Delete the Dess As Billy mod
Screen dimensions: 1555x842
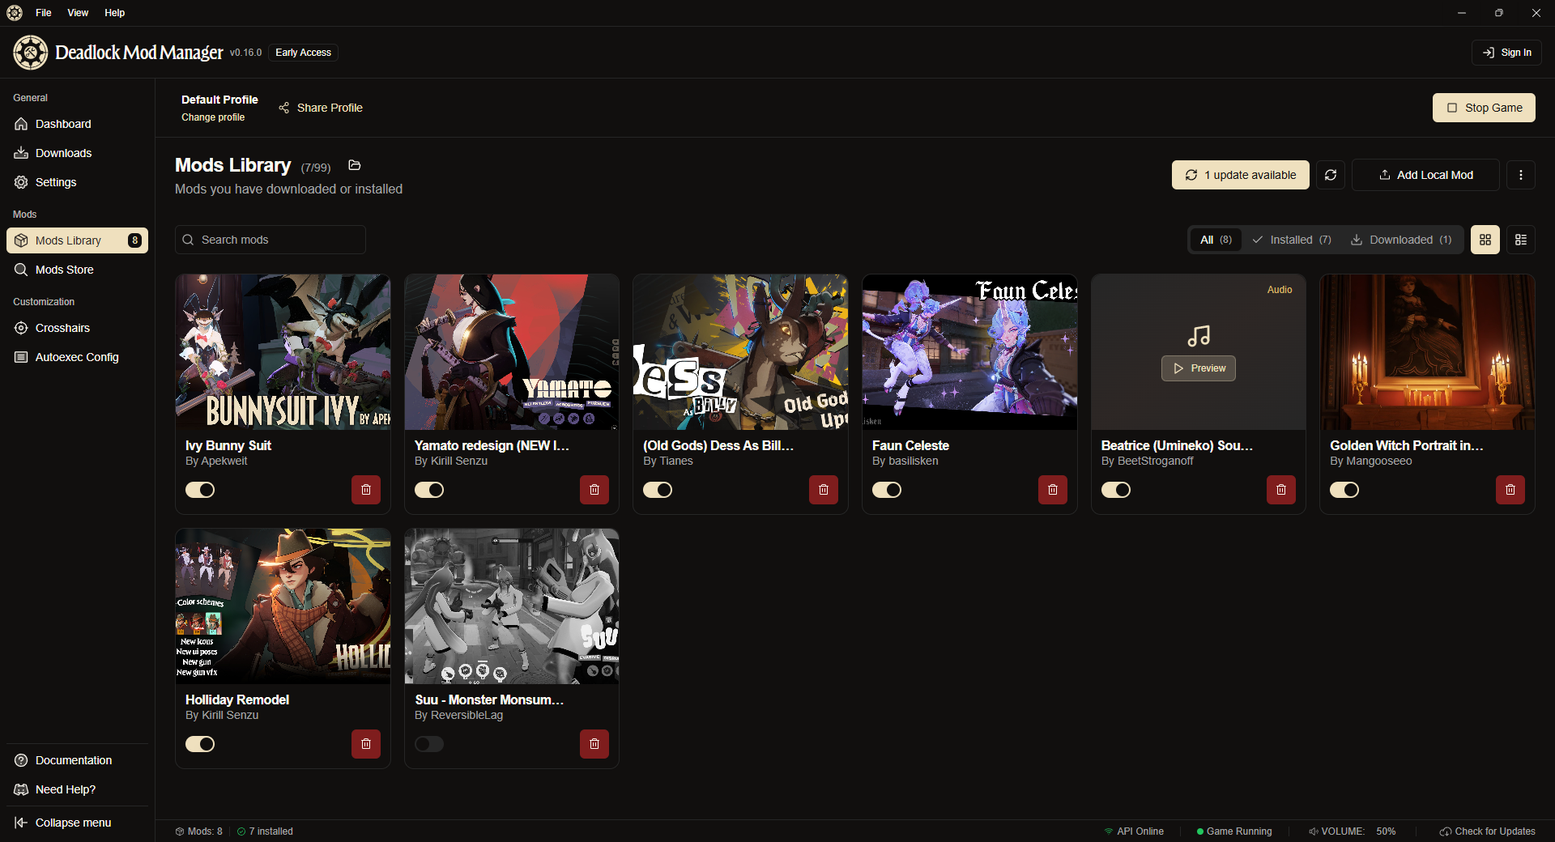tap(824, 490)
